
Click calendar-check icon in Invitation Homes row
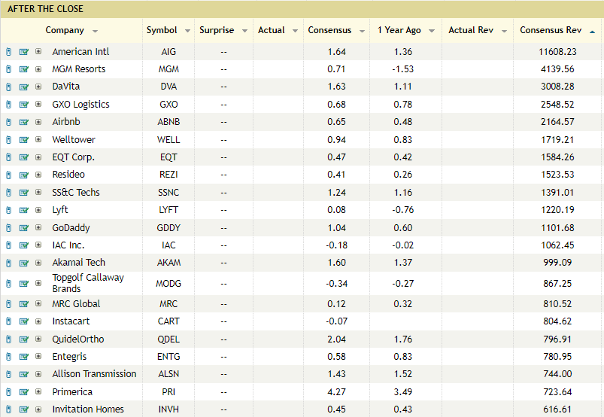click(x=24, y=409)
